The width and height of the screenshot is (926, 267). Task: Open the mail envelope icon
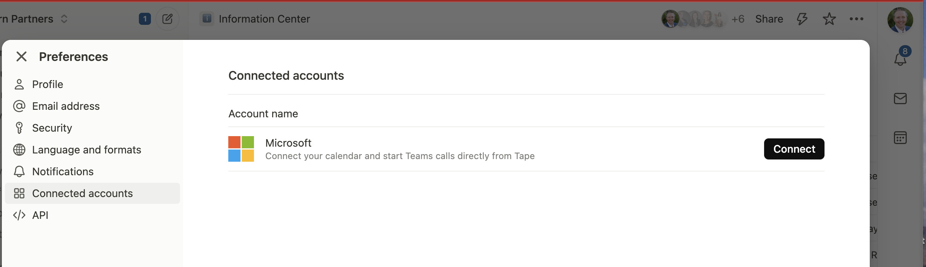coord(900,99)
